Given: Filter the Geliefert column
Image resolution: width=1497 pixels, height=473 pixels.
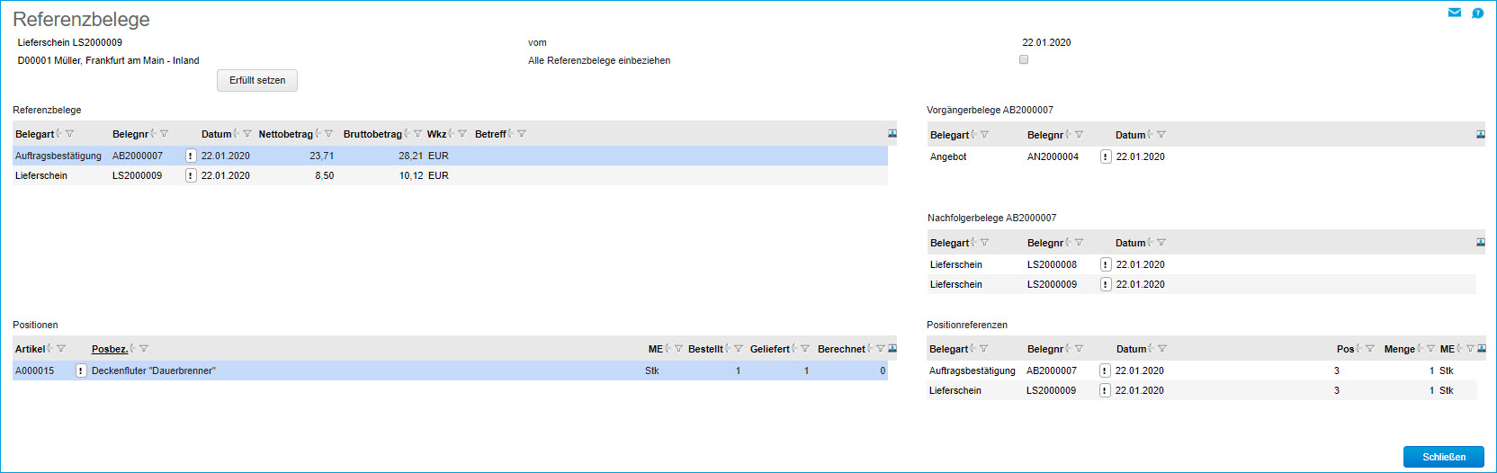Looking at the screenshot, I should 805,349.
